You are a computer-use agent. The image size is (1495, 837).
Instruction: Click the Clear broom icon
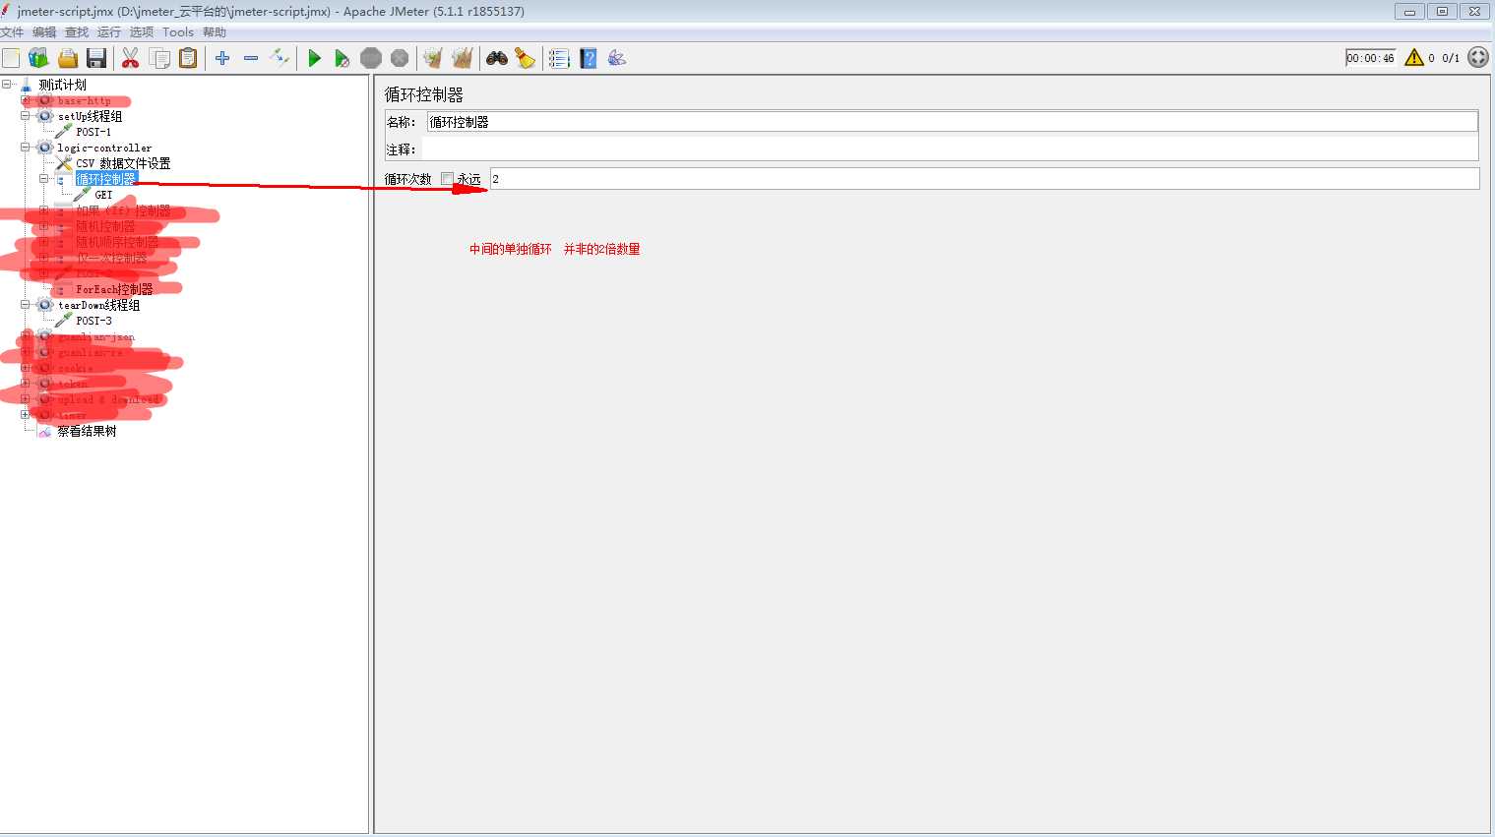[433, 58]
